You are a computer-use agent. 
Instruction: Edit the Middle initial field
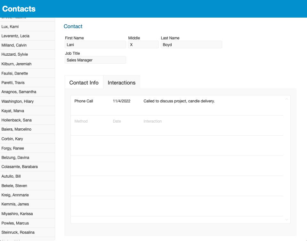click(143, 44)
